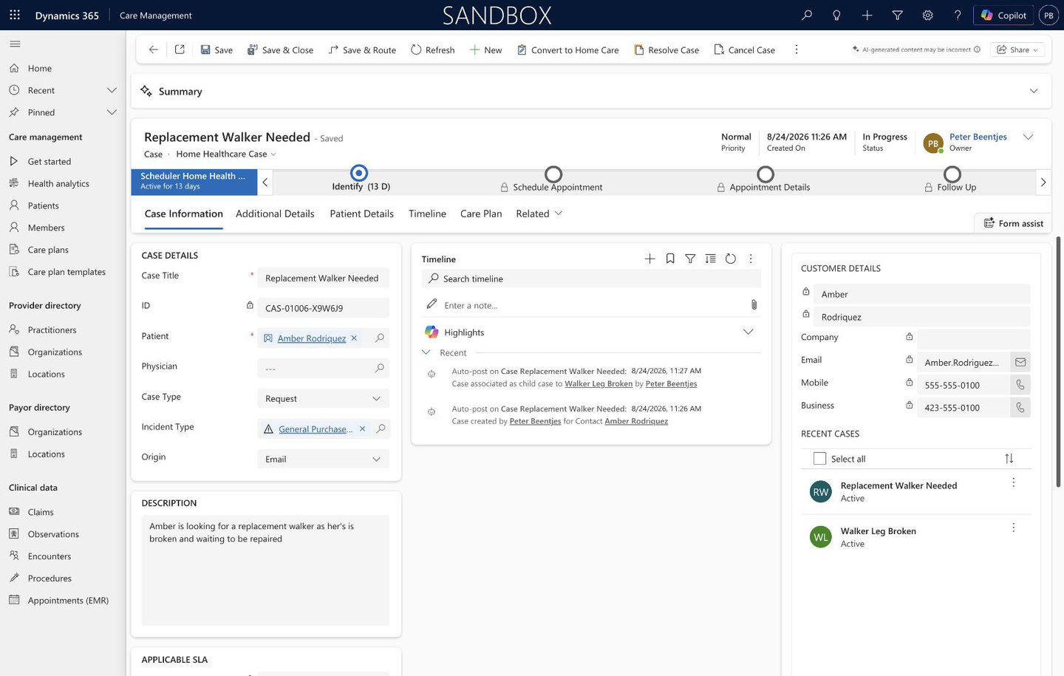Open the Amber Rodriquez patient link
This screenshot has width=1064, height=676.
(x=312, y=338)
